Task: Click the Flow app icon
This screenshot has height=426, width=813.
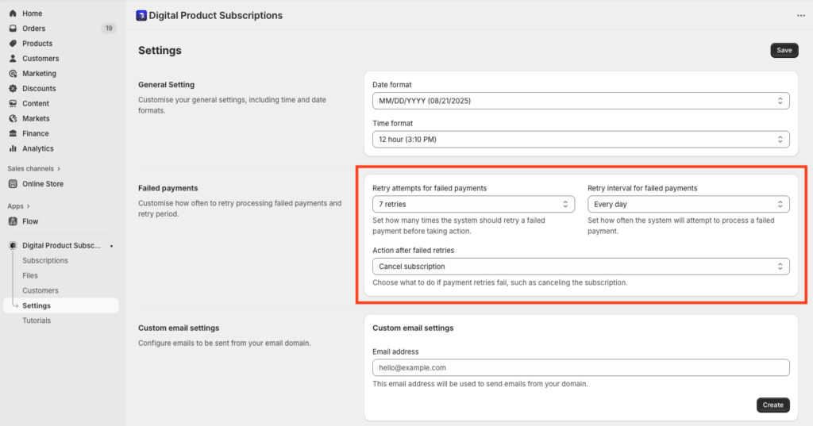Action: (13, 221)
